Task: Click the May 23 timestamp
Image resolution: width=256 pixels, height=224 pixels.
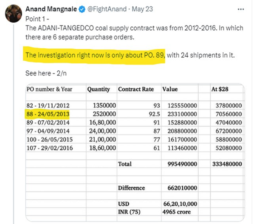Action: [142, 9]
